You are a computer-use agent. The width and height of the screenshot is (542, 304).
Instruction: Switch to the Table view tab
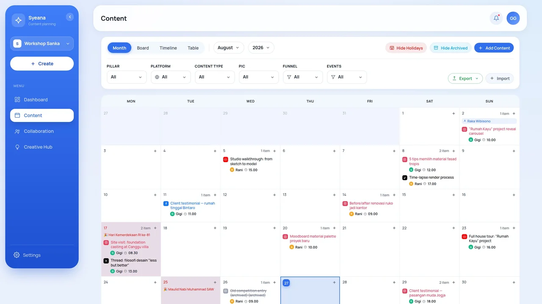tap(193, 48)
